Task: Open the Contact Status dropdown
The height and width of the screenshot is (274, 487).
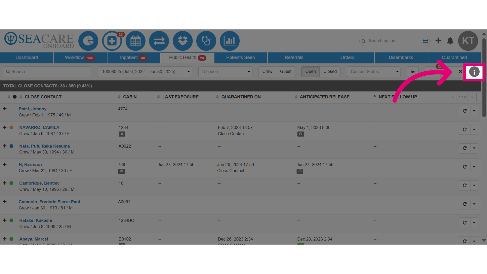Action: pyautogui.click(x=374, y=72)
